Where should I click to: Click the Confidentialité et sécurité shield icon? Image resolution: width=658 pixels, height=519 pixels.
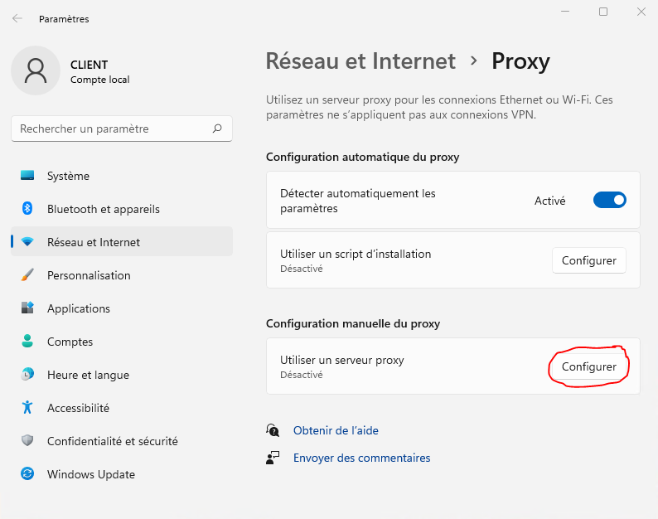tap(27, 440)
